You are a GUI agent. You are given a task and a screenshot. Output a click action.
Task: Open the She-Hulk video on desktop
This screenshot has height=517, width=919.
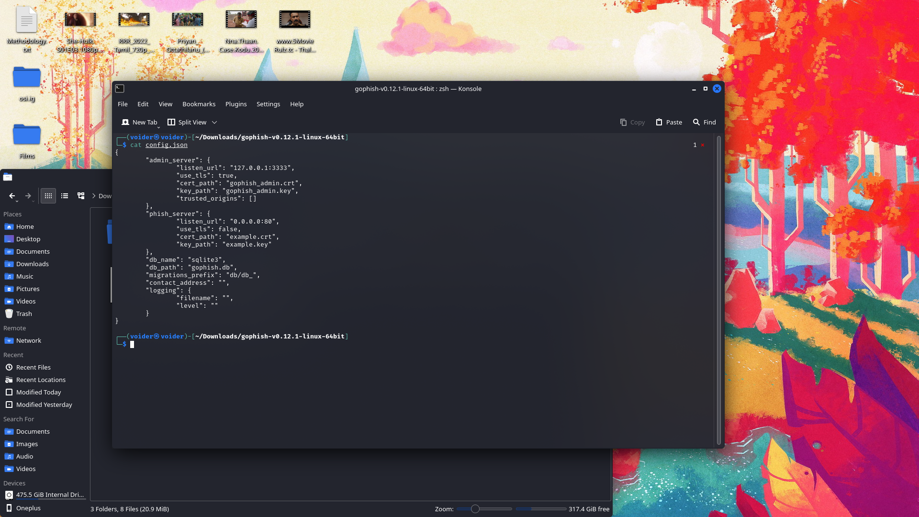click(79, 19)
